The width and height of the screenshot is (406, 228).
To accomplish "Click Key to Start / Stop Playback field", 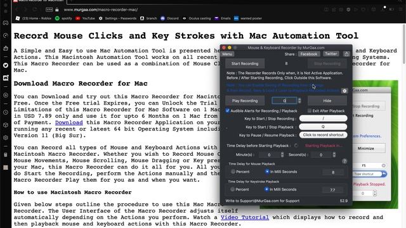I will coord(323,127).
